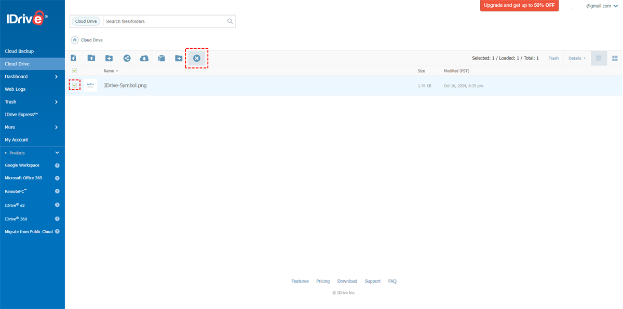Open the Pricing footer link
Viewport: 623px width, 309px height.
pyautogui.click(x=323, y=281)
